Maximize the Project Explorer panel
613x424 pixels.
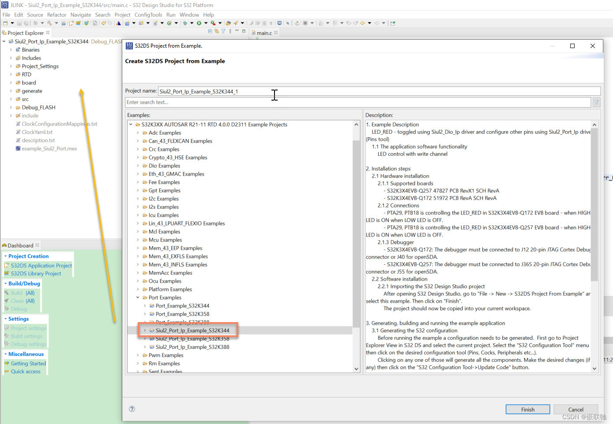tap(244, 31)
